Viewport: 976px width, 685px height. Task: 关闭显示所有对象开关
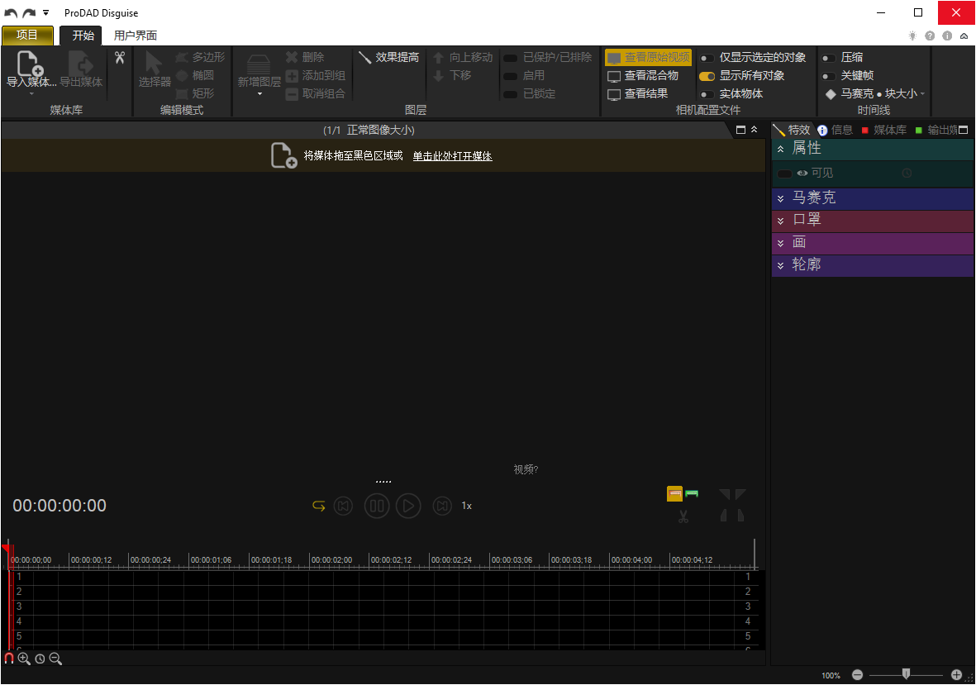707,75
